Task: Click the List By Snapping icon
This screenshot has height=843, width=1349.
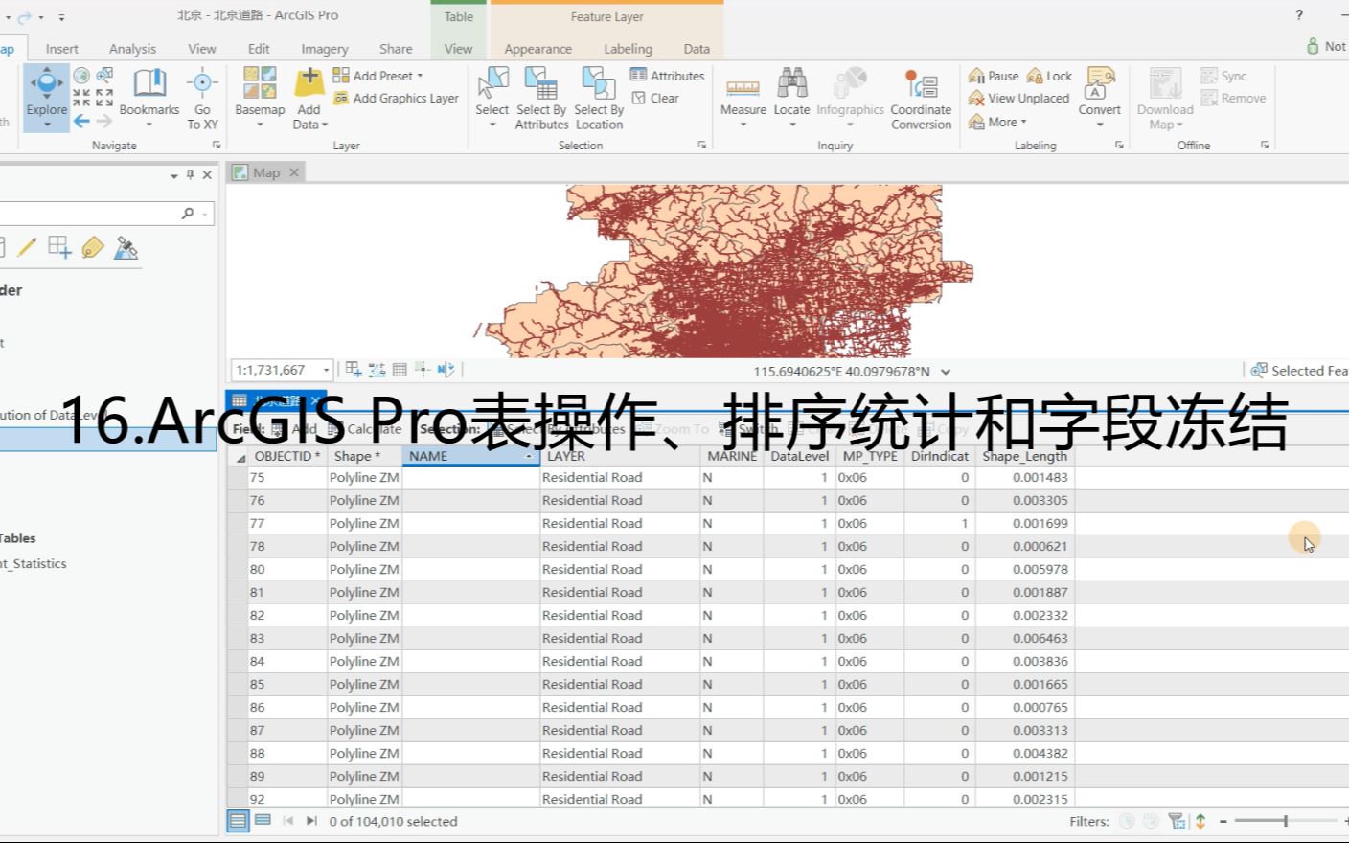Action: click(x=59, y=247)
